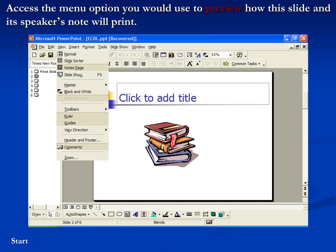
Task: Open the Draw dropdown menu
Action: (x=38, y=214)
